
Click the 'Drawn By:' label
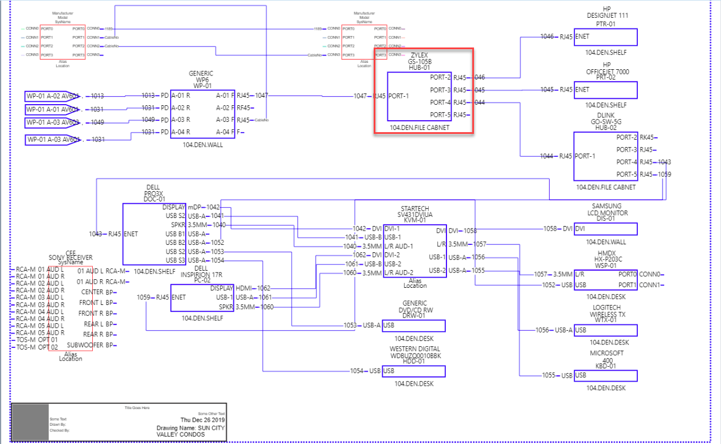[x=58, y=425]
